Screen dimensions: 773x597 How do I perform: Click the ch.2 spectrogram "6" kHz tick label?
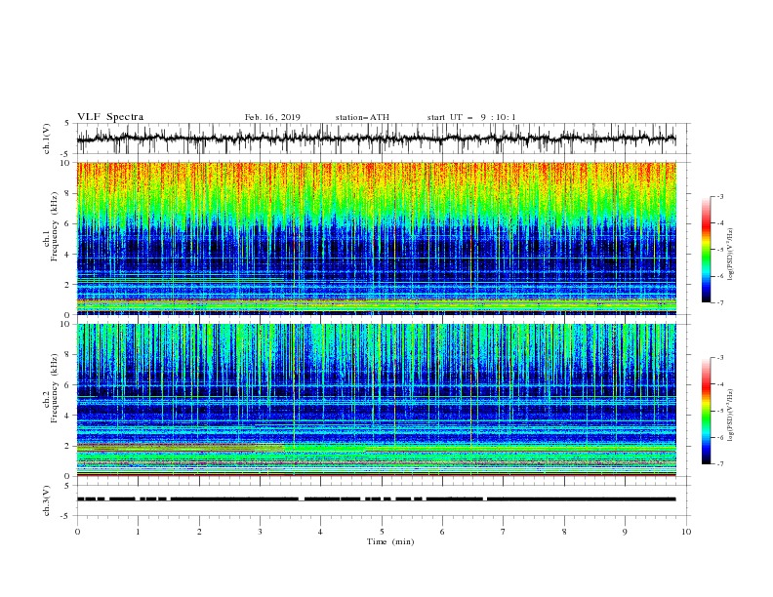68,385
